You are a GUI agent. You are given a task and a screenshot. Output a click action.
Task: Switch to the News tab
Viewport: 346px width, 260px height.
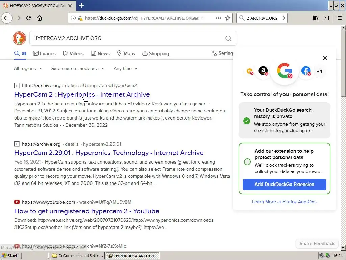point(100,53)
